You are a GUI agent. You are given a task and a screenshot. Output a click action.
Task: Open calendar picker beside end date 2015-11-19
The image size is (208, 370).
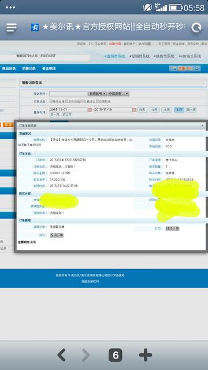pos(134,110)
